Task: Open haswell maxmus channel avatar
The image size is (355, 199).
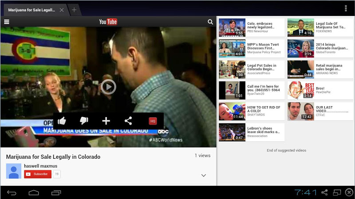Action: (14, 171)
